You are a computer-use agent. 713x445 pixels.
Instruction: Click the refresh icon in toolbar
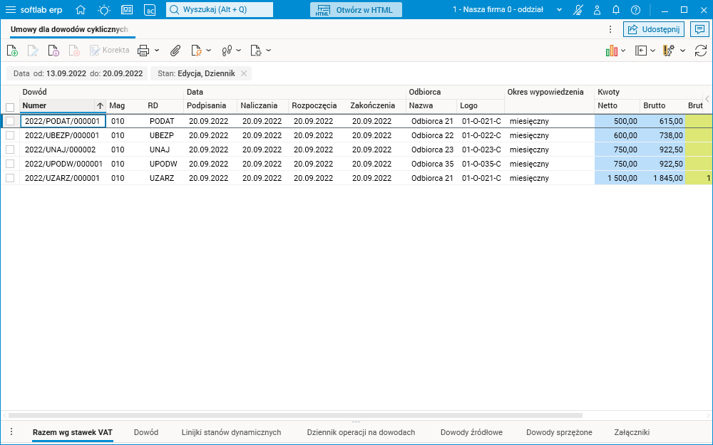(701, 51)
